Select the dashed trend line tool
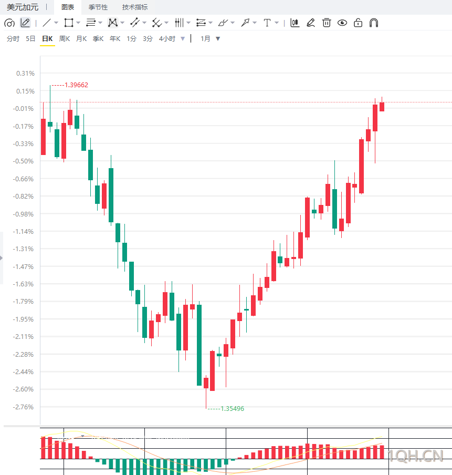Viewport: 452px width, 475px height. 135,23
